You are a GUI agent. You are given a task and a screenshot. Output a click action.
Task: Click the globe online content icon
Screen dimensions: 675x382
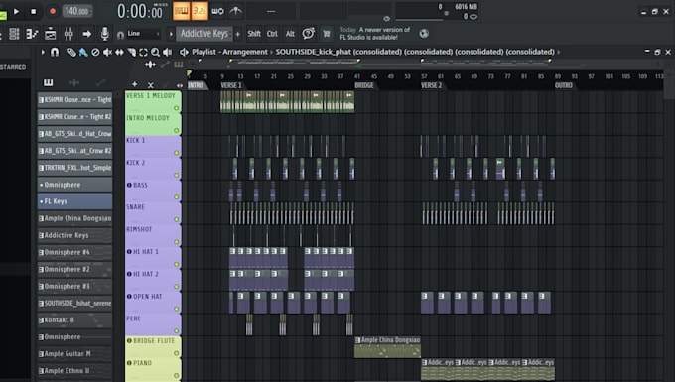click(424, 34)
